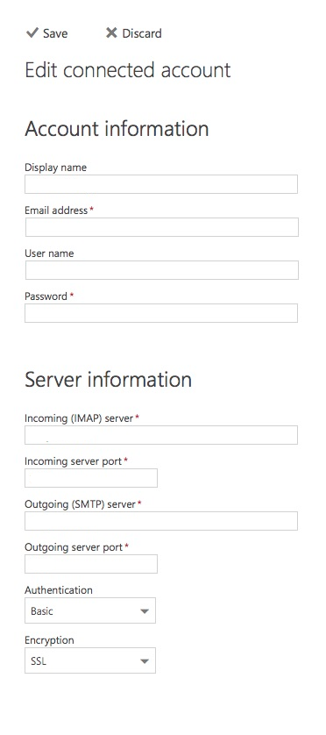Viewport: 326px width, 735px height.
Task: Click the 'Display name' label
Action: tap(56, 168)
